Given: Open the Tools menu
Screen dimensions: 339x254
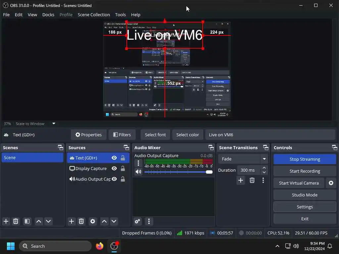Looking at the screenshot, I should coord(121,15).
